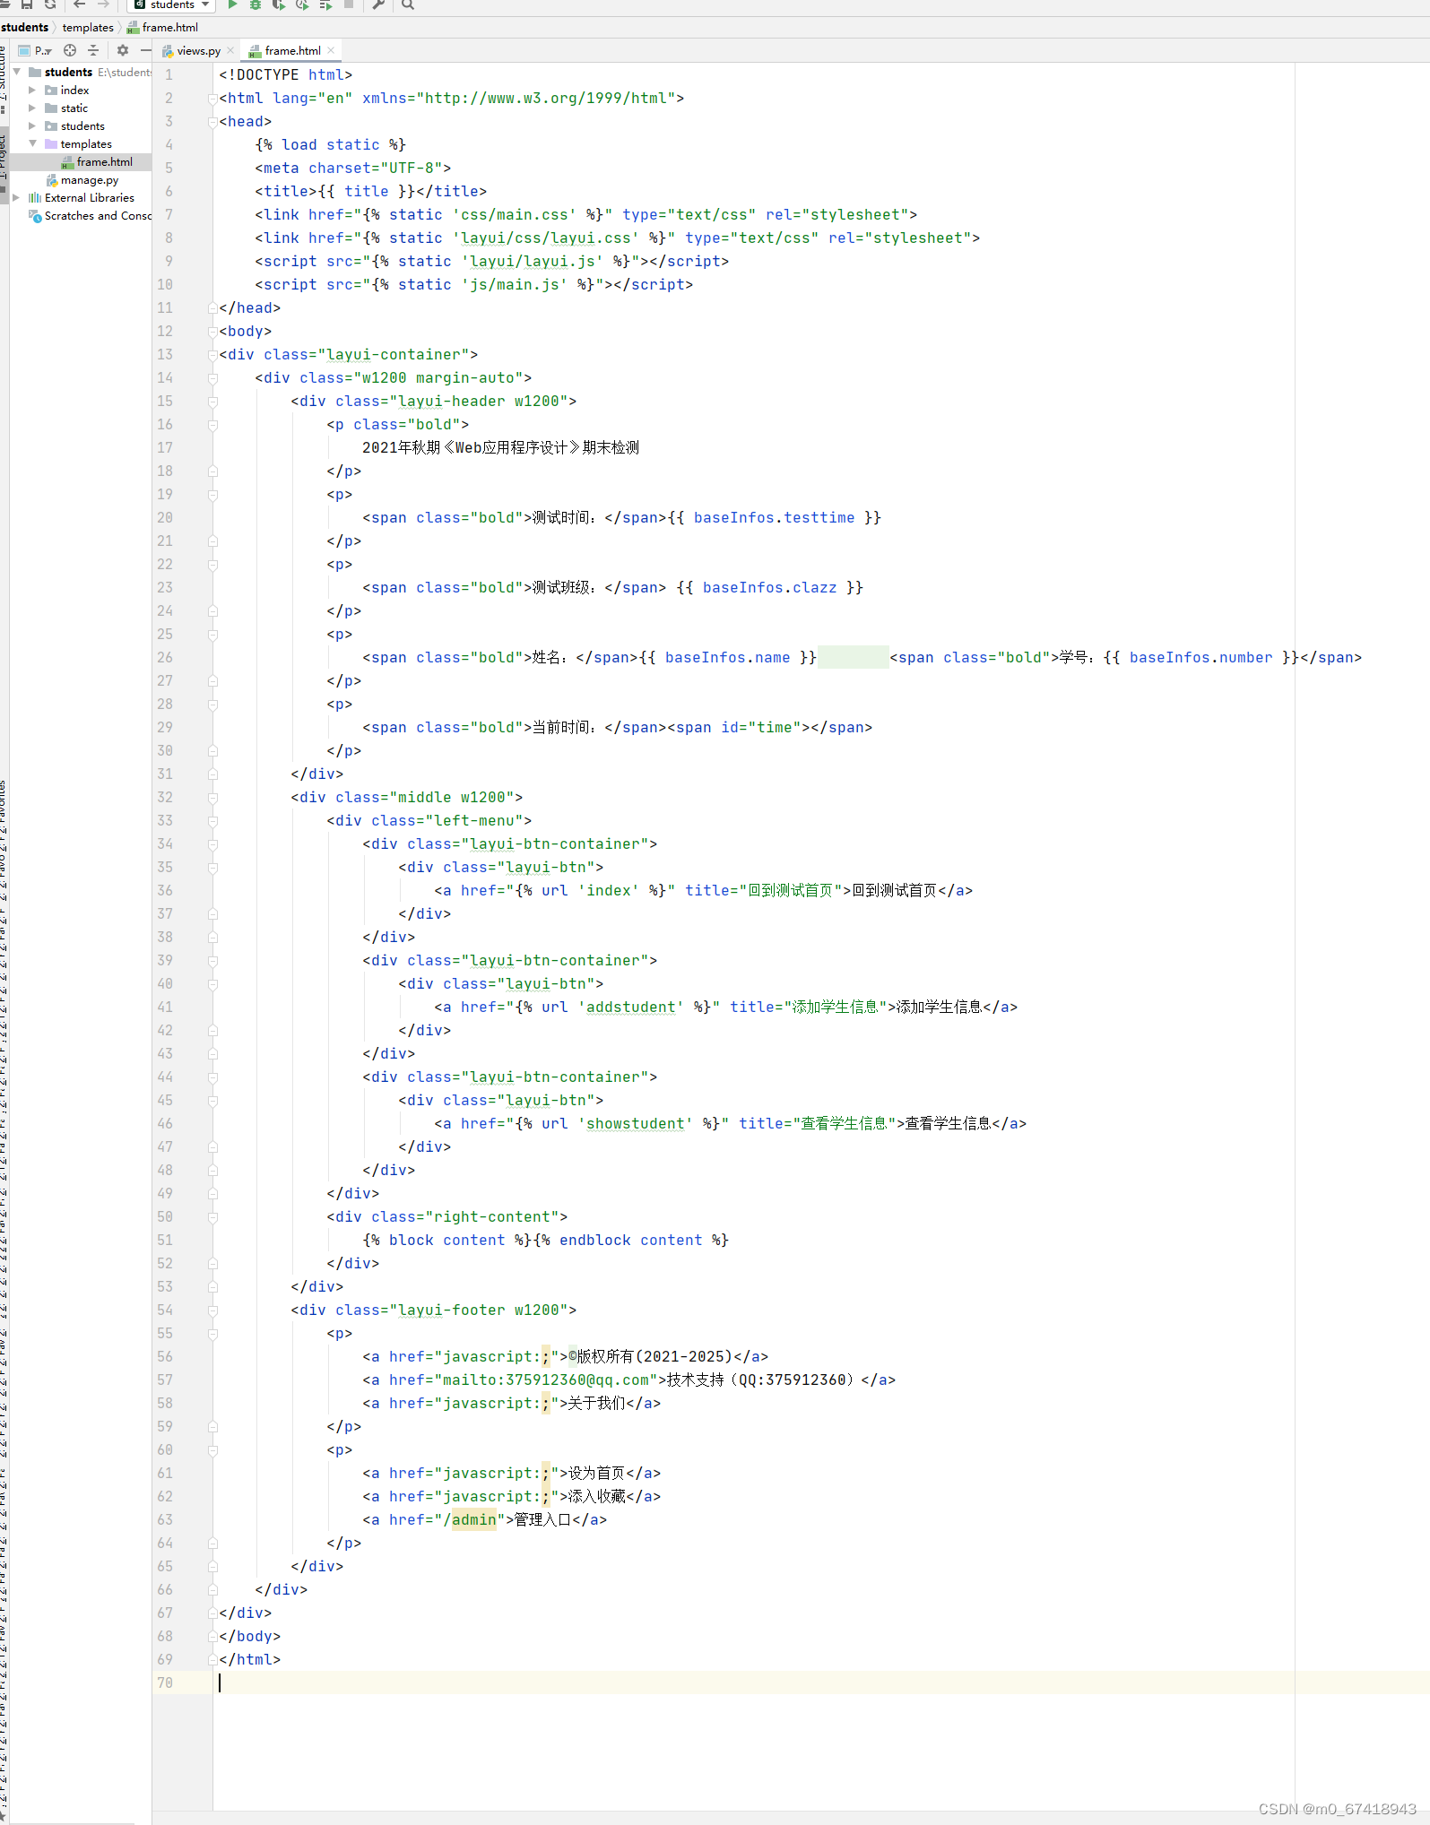This screenshot has height=1825, width=1430.
Task: Open settings with the wrench icon
Action: [378, 4]
